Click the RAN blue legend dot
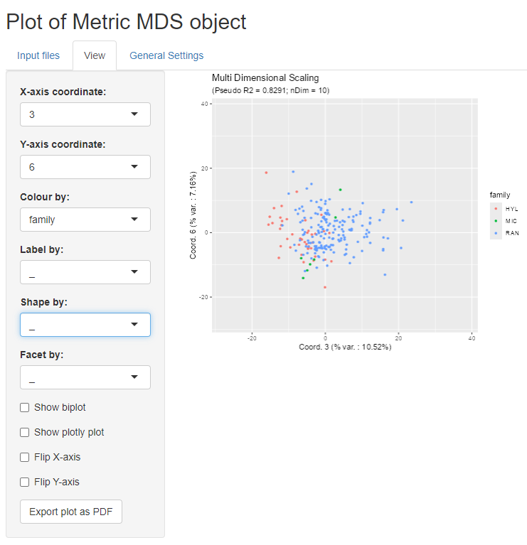 click(x=496, y=233)
